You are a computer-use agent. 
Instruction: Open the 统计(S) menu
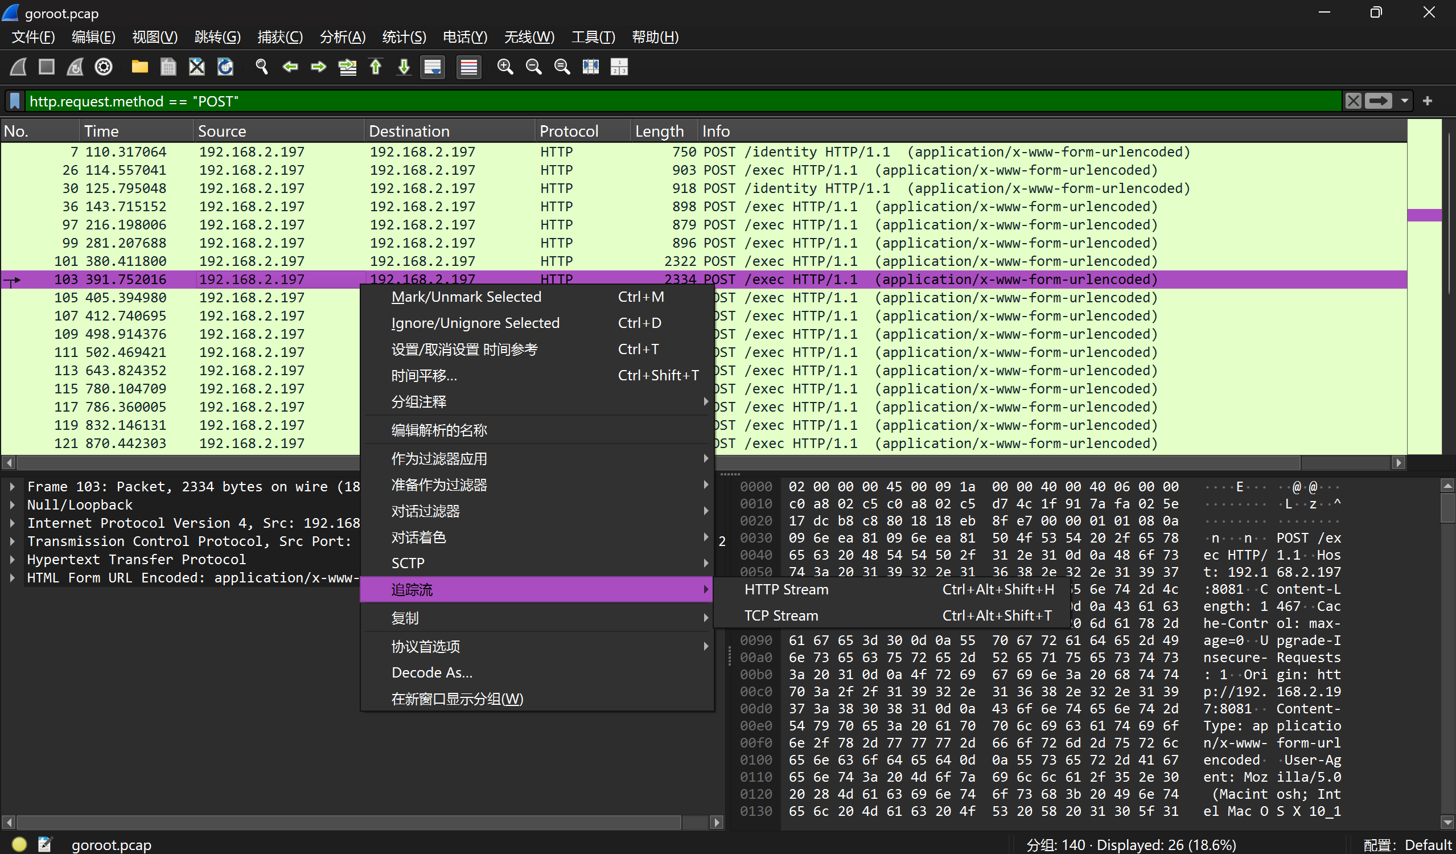click(405, 37)
